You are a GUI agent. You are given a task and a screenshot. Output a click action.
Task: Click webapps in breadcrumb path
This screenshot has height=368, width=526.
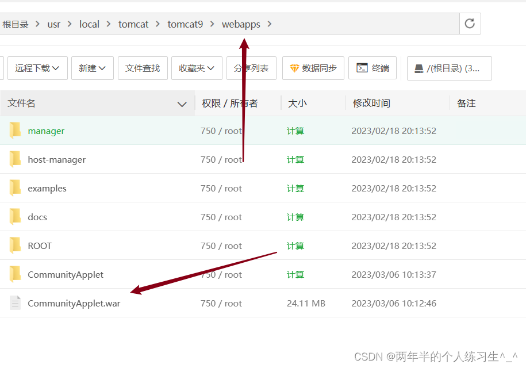pos(241,24)
